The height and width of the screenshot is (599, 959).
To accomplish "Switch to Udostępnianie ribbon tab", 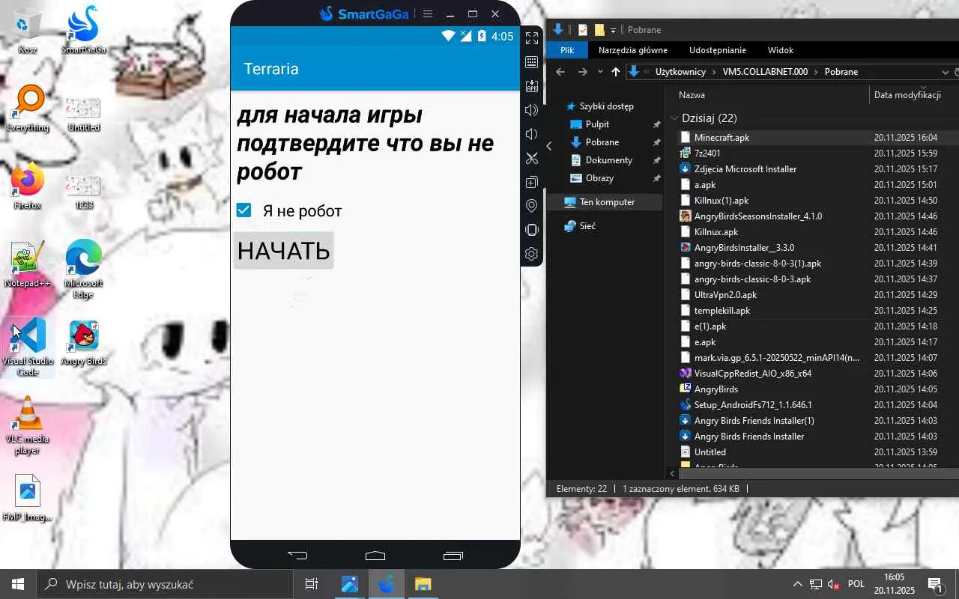I will [718, 50].
